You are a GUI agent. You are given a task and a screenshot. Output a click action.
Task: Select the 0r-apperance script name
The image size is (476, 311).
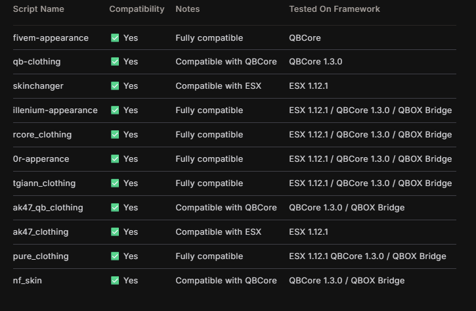tap(41, 159)
